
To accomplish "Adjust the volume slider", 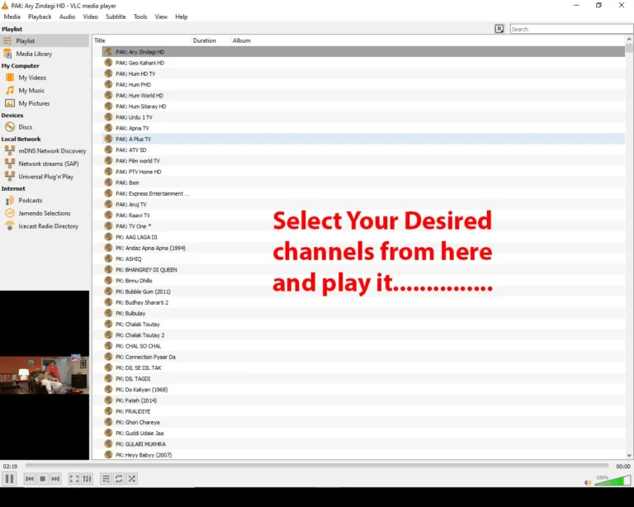I will click(x=611, y=481).
